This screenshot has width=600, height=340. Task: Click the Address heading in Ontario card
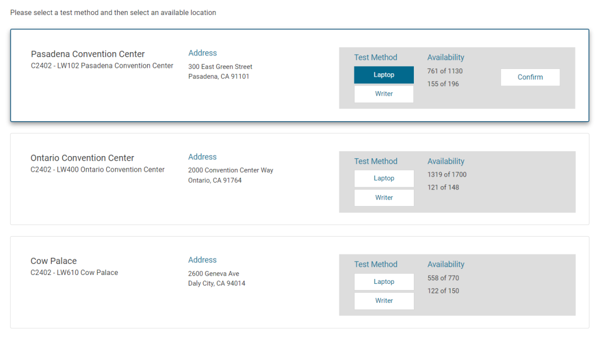pyautogui.click(x=202, y=157)
